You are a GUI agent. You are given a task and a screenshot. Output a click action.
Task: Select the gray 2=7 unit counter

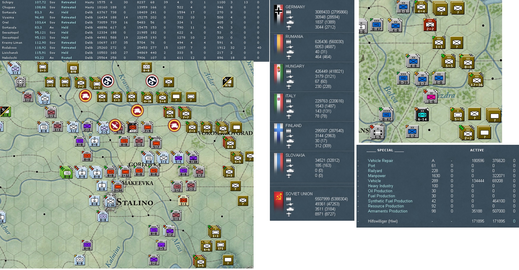20,82
